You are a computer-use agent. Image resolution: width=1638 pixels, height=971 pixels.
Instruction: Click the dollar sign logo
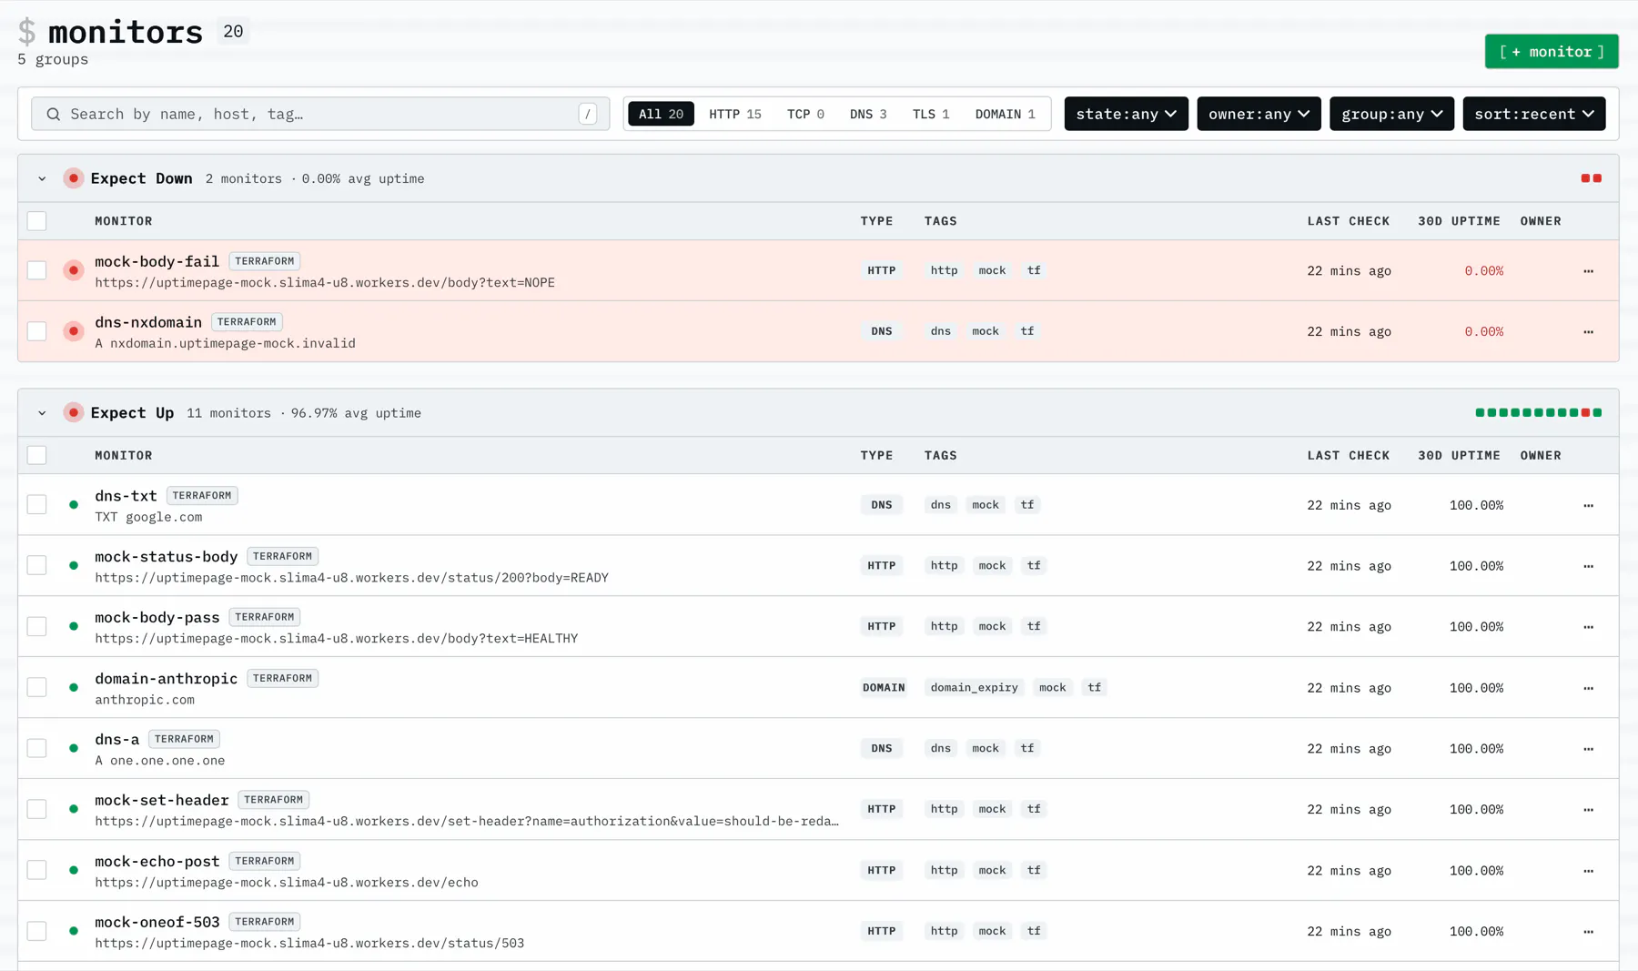coord(27,32)
